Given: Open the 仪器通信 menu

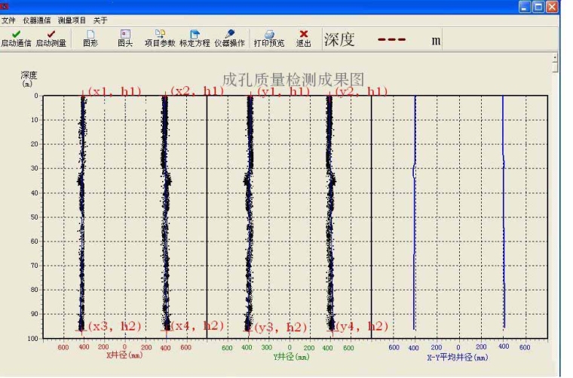Looking at the screenshot, I should pos(37,20).
